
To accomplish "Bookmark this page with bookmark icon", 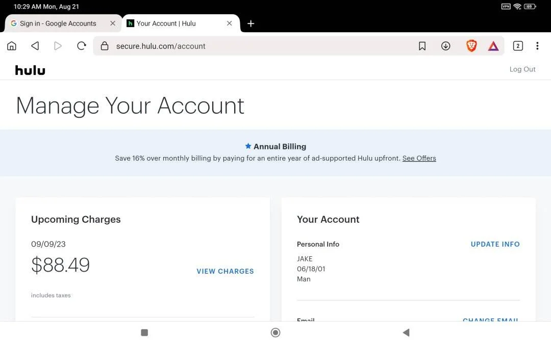I will [422, 46].
